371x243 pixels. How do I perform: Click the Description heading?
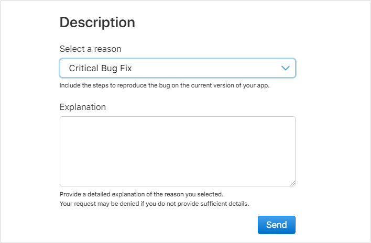pyautogui.click(x=97, y=22)
